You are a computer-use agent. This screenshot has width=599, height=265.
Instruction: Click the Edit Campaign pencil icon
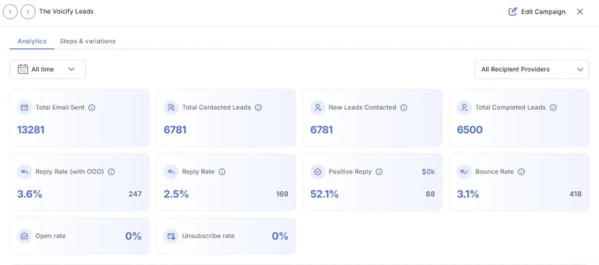[513, 11]
